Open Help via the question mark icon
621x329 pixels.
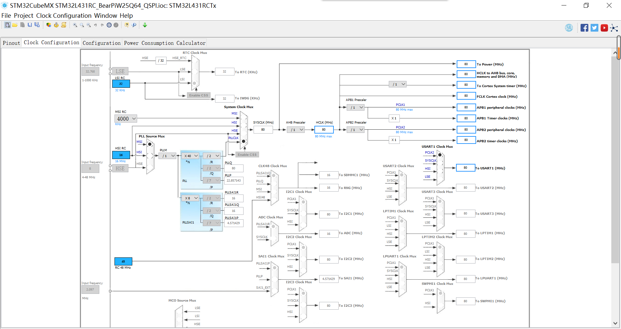point(127,25)
